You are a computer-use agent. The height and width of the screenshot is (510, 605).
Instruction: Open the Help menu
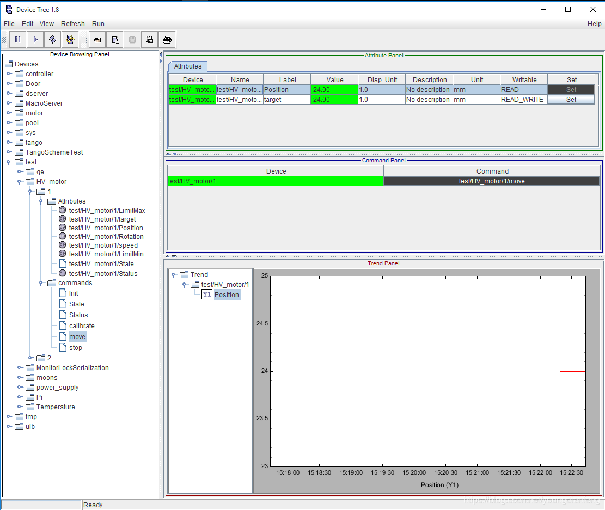click(x=594, y=24)
